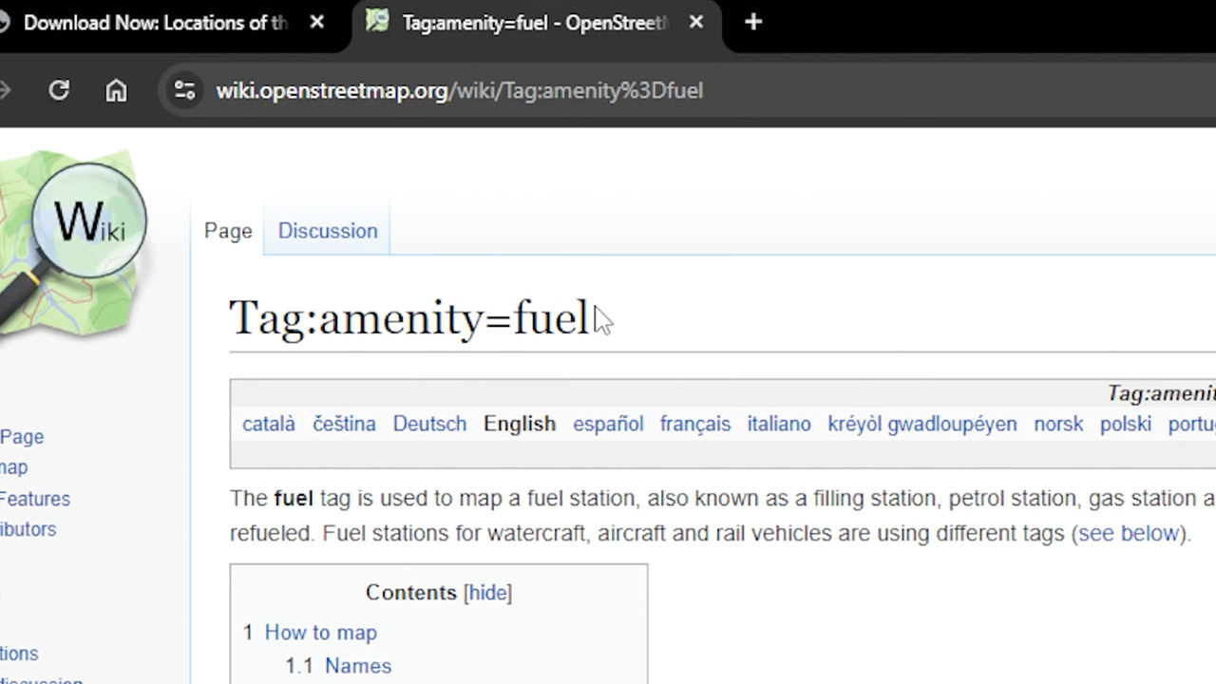
Task: Open the Discussion tab
Action: pyautogui.click(x=327, y=231)
